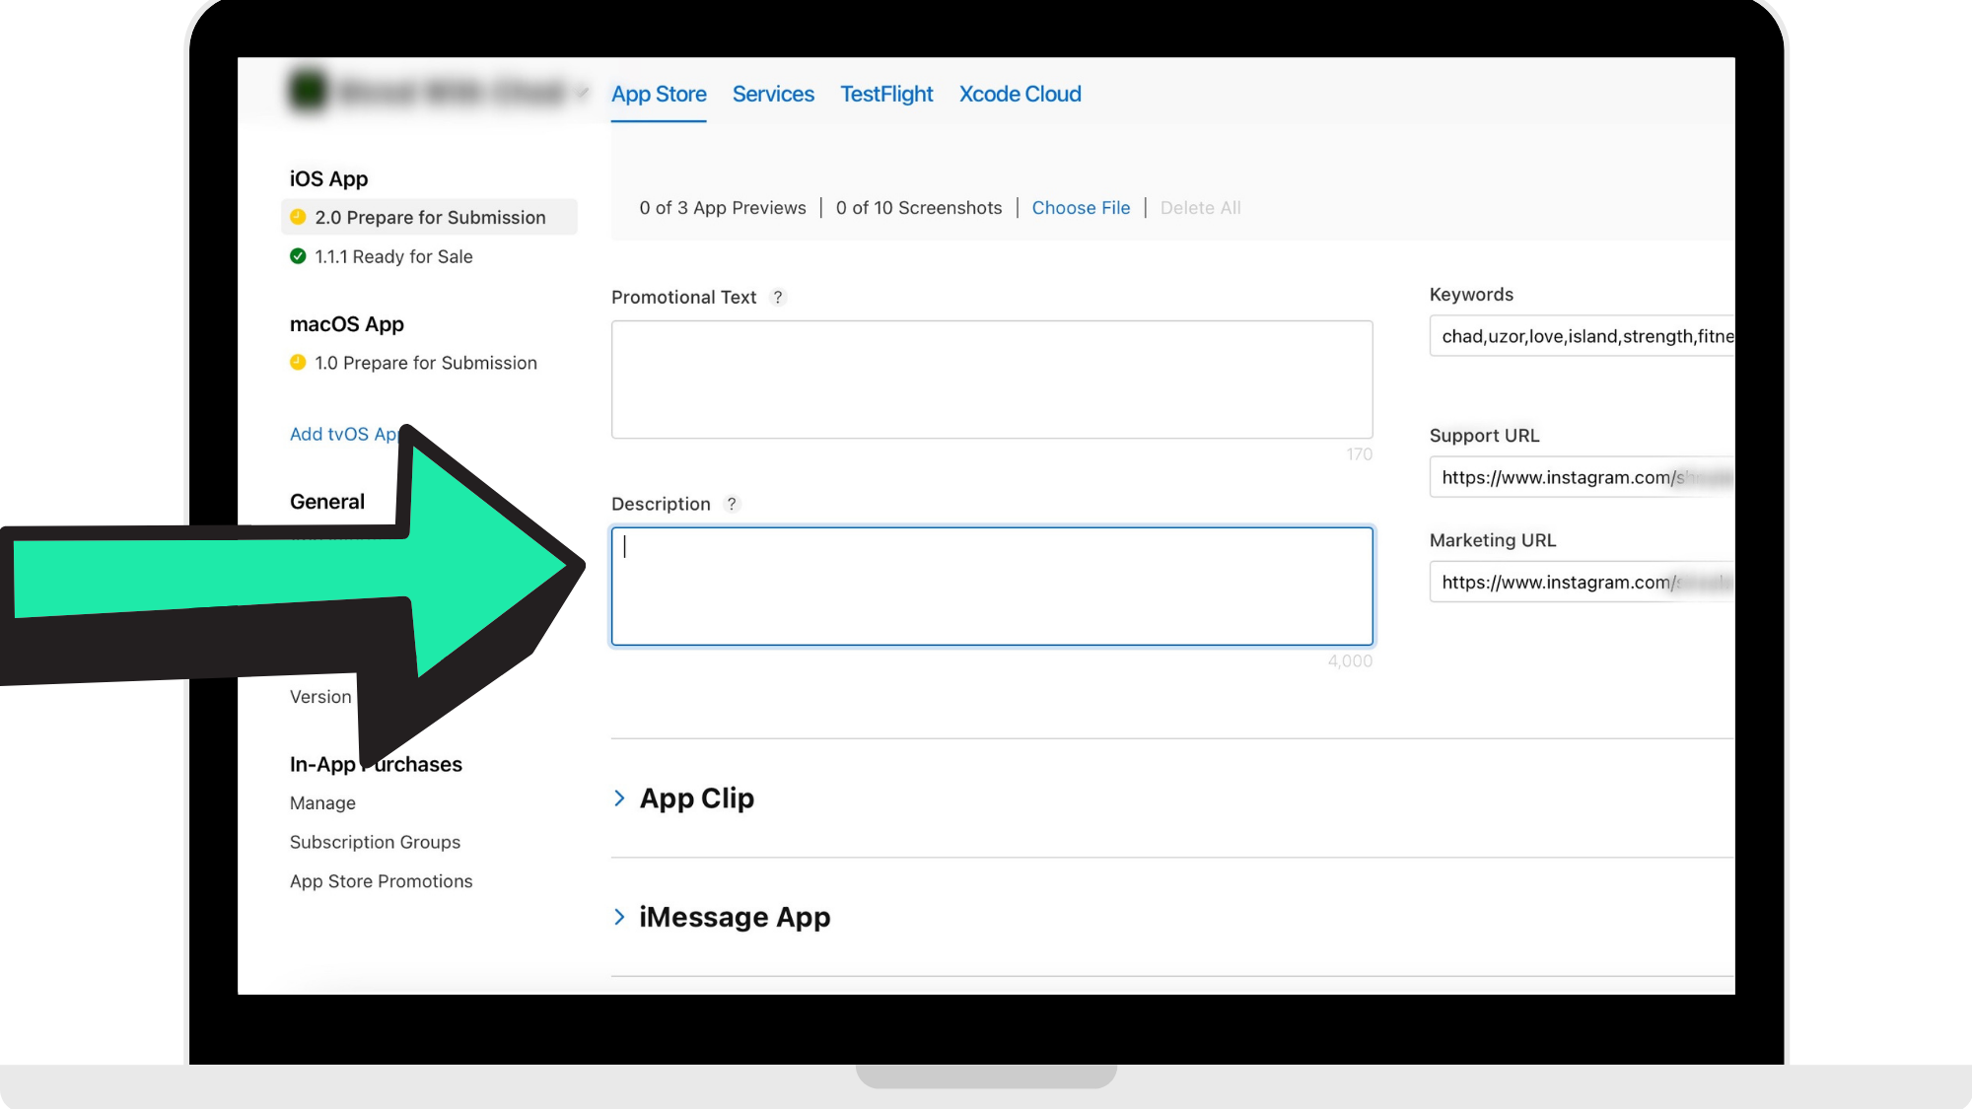
Task: Expand the App Clip section
Action: tap(619, 797)
